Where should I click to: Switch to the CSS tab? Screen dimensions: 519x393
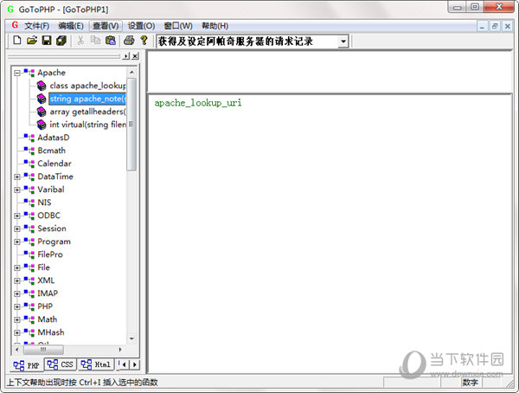pyautogui.click(x=61, y=364)
